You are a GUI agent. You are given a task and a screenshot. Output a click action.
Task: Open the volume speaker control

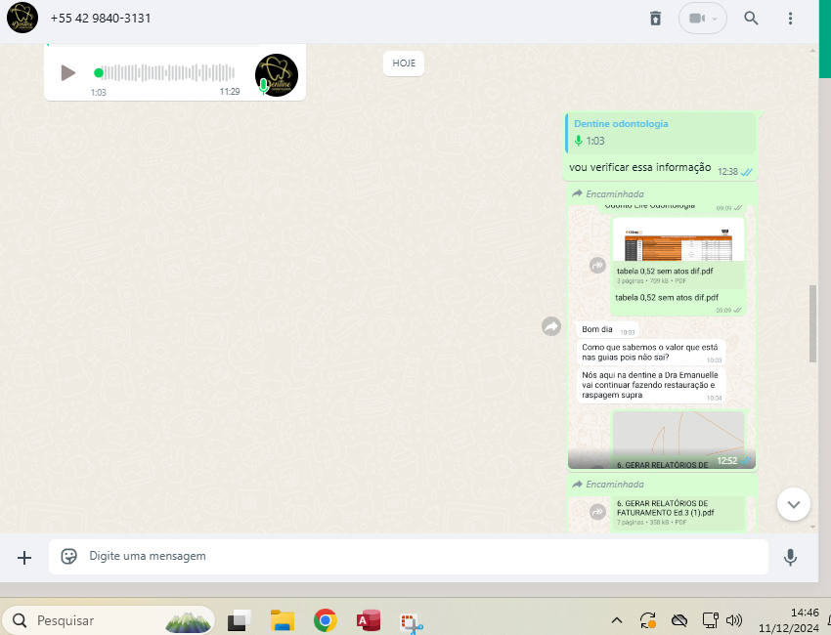tap(734, 620)
